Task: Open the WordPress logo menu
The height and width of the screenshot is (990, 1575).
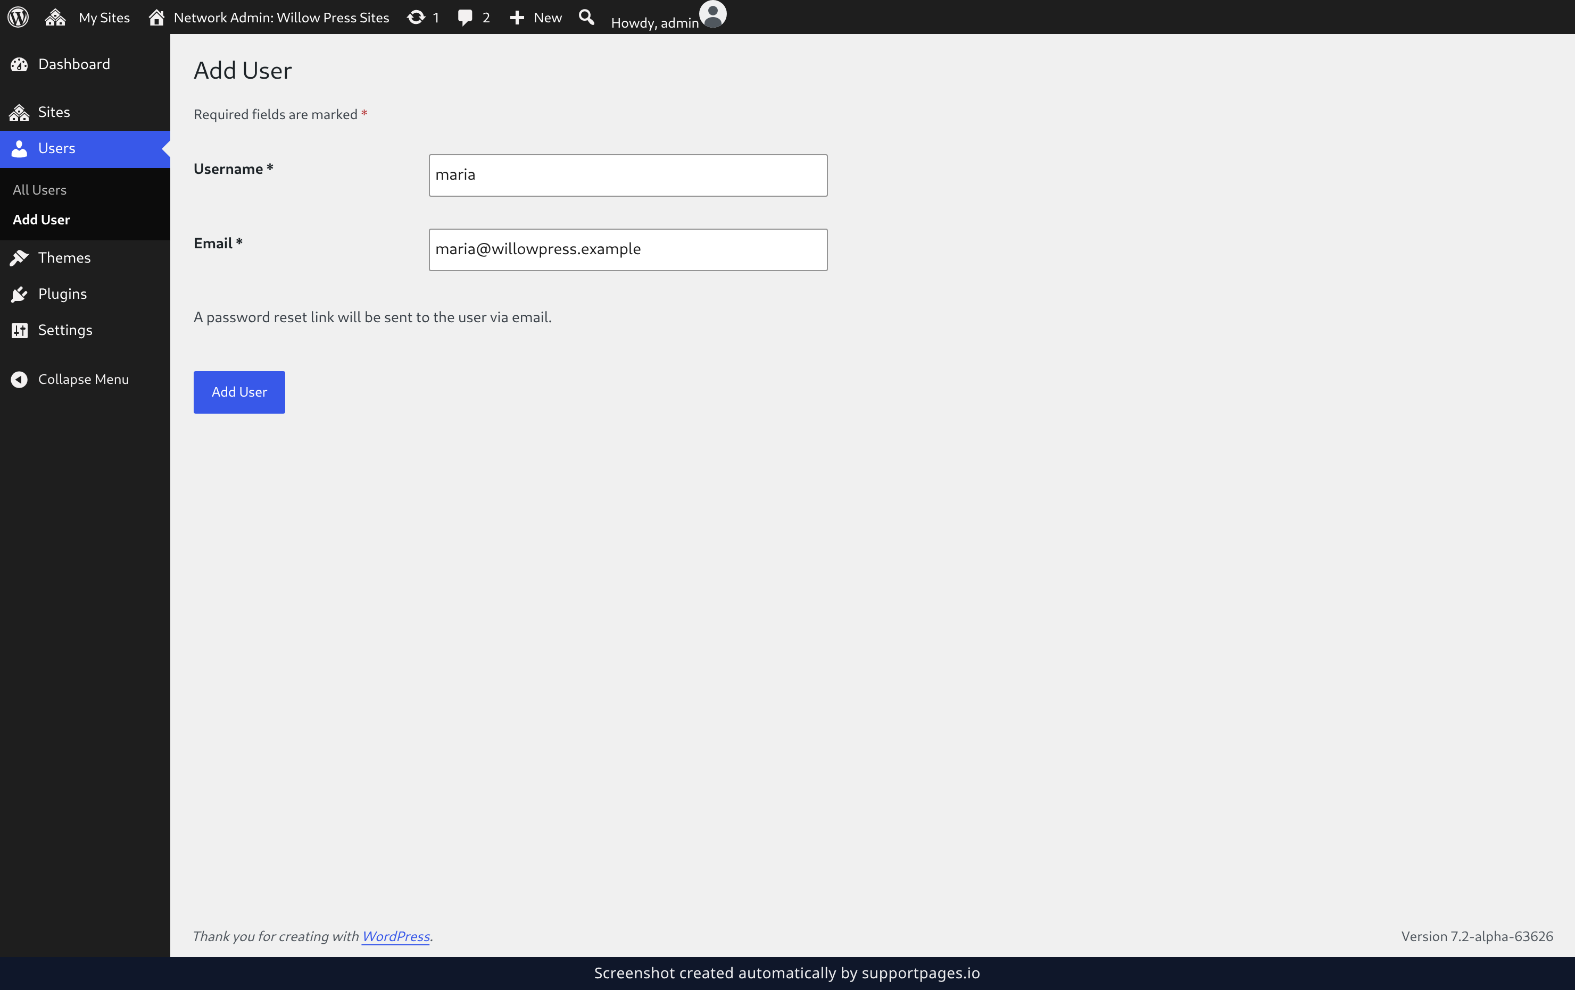Action: [x=18, y=17]
